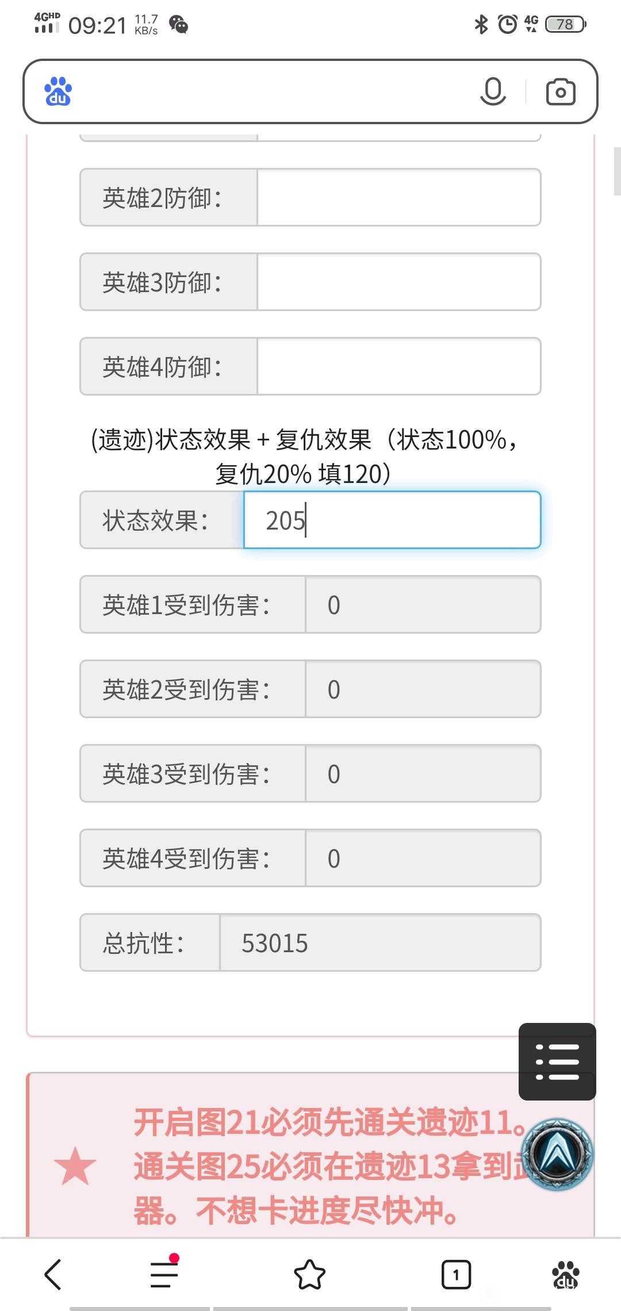Tap the round blue game emblem icon
Viewport: 621px width, 1311px height.
557,1154
